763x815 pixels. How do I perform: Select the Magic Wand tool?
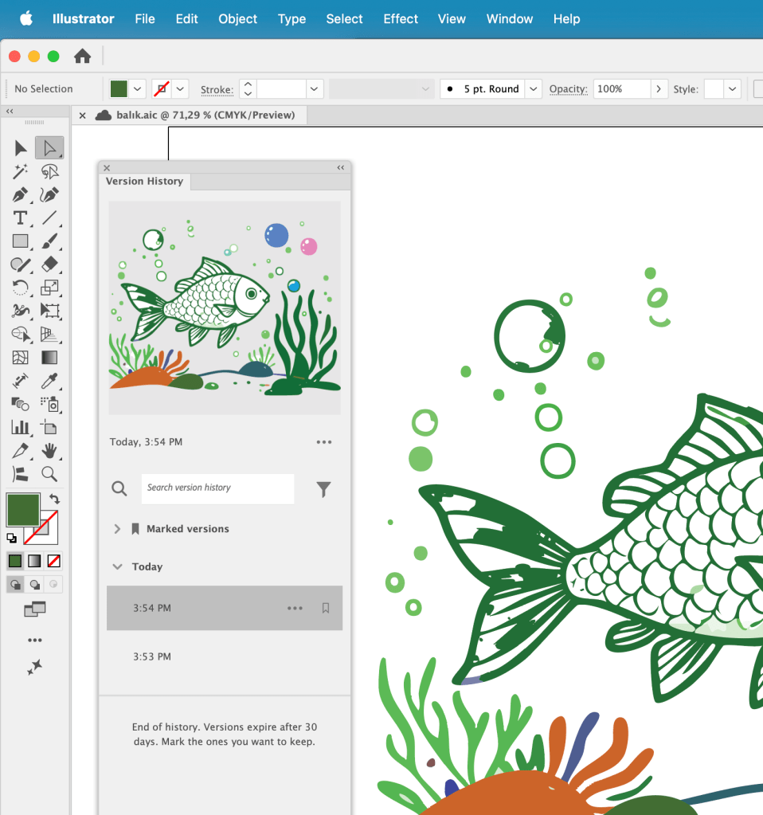coord(21,171)
